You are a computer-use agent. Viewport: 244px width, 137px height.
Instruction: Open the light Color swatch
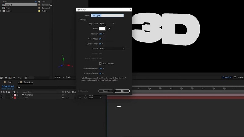pyautogui.click(x=102, y=29)
